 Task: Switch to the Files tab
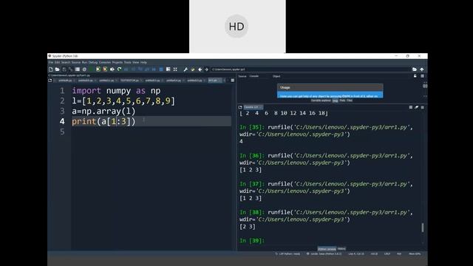[350, 100]
